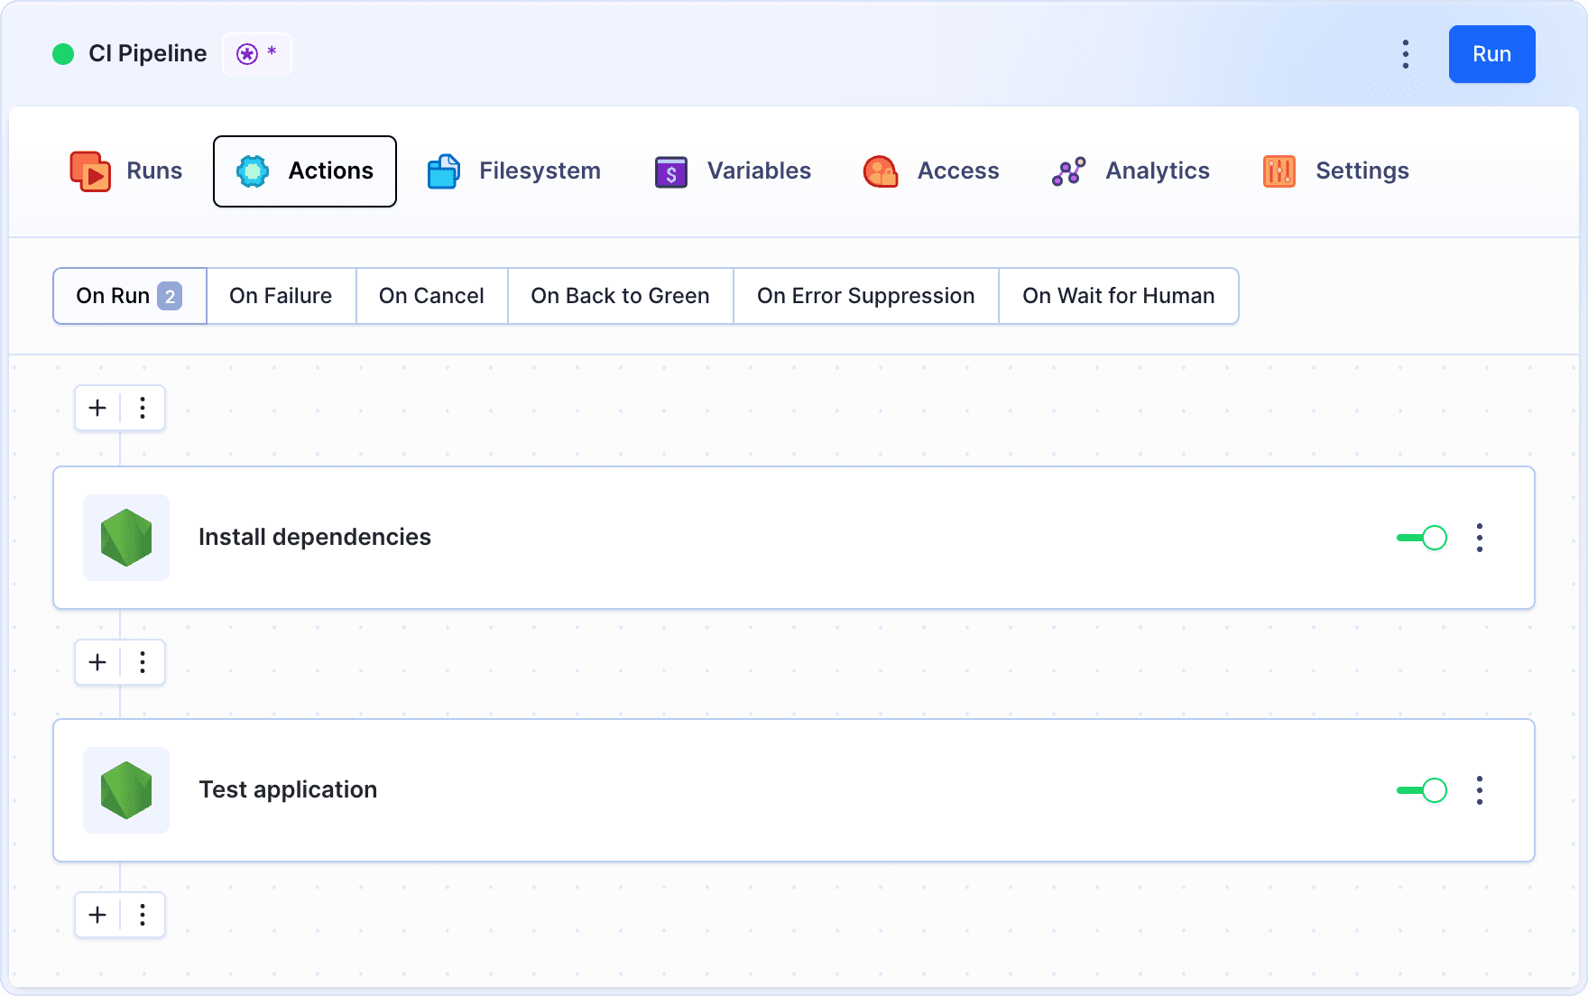
Task: Open the Test application three-dot menu
Action: click(1479, 790)
